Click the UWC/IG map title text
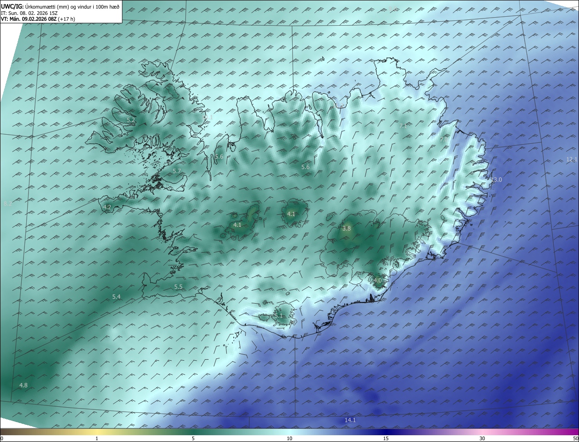The width and height of the screenshot is (579, 442). pos(60,7)
